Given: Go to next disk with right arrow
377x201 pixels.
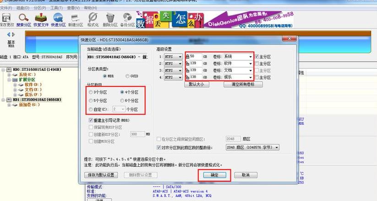Looking at the screenshot, I should point(13,35).
